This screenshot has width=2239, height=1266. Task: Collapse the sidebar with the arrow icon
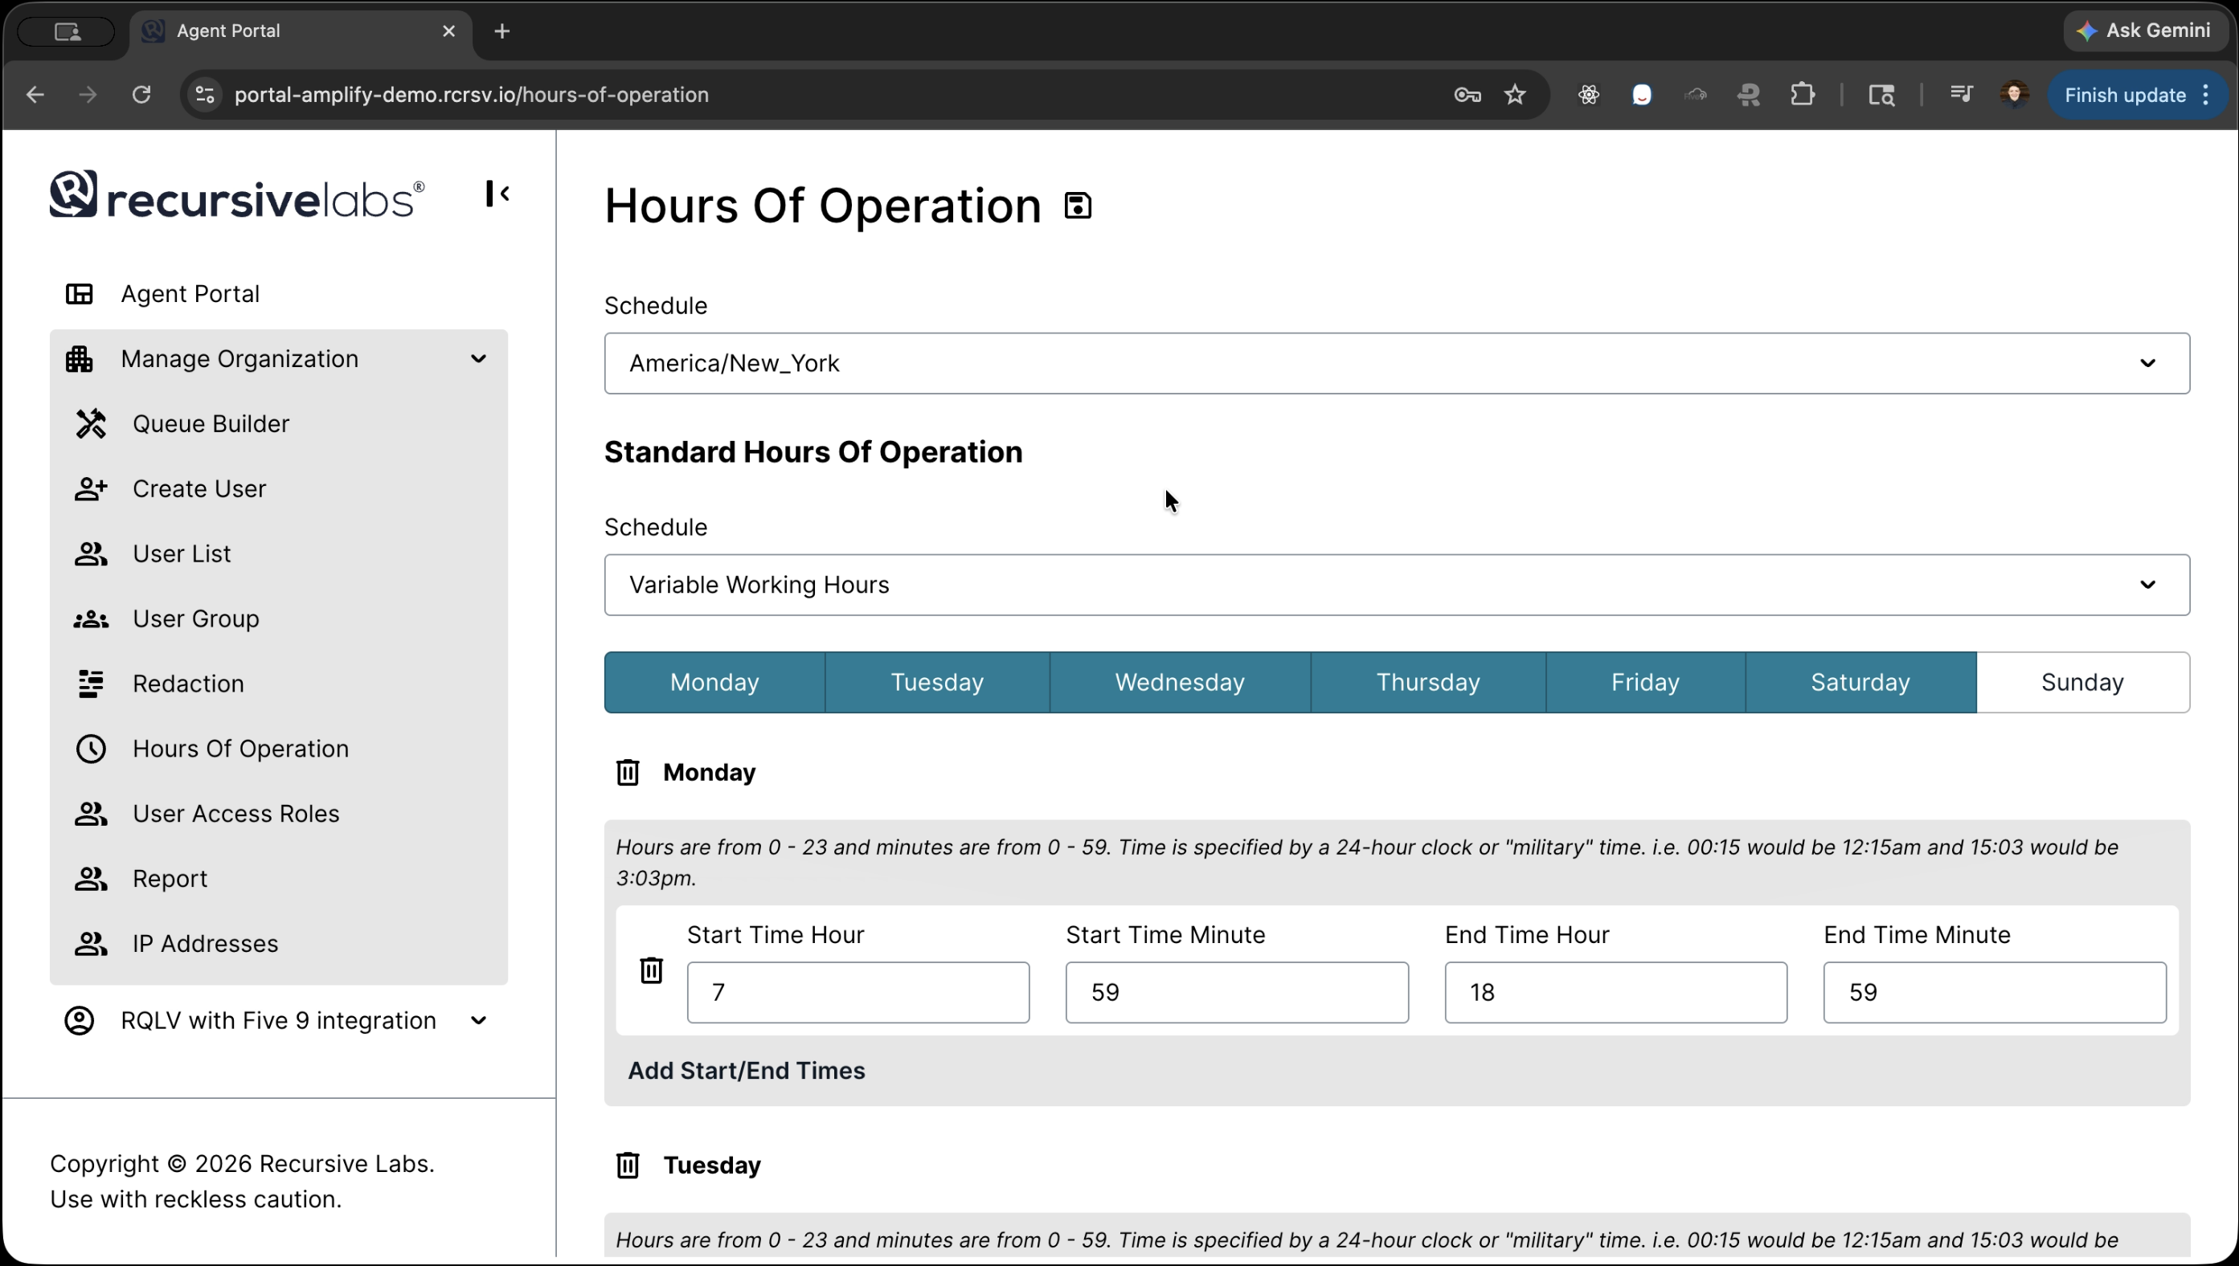point(497,193)
